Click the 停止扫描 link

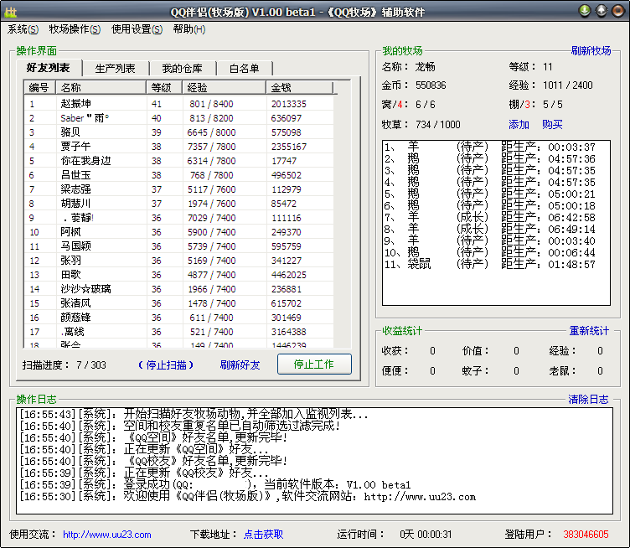(166, 365)
